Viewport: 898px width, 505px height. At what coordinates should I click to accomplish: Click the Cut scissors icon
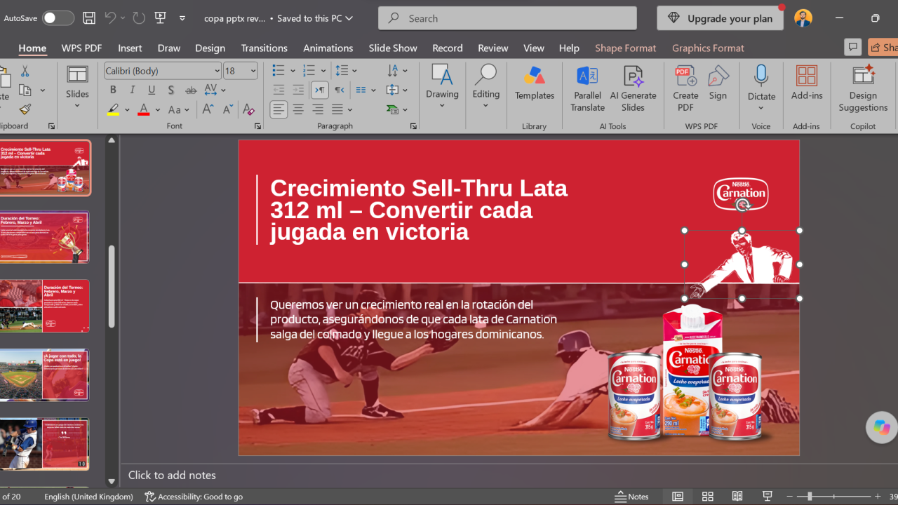(x=25, y=71)
